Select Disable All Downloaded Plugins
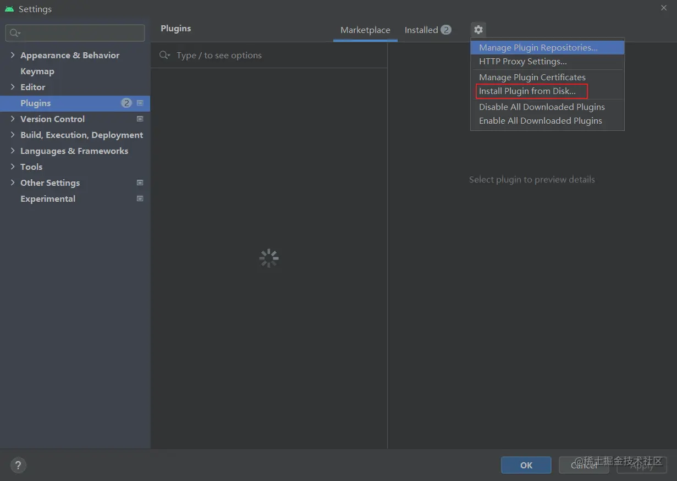Viewport: 677px width, 481px height. tap(547, 107)
